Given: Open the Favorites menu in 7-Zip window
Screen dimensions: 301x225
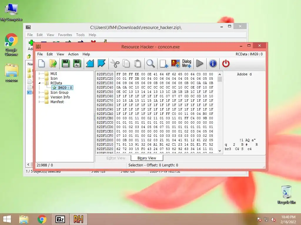Looking at the screenshot, I should [x=65, y=35].
